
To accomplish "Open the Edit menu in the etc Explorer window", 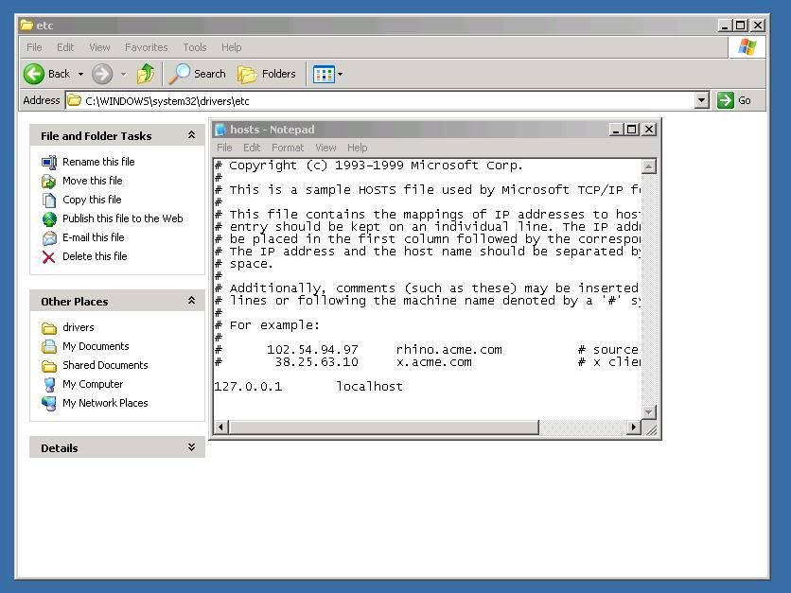I will tap(65, 47).
